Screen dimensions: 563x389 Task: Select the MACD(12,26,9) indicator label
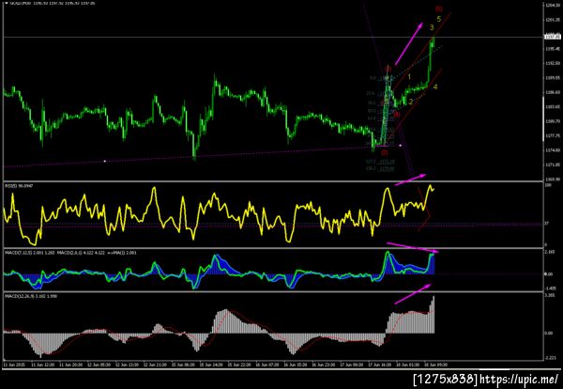tap(31, 296)
